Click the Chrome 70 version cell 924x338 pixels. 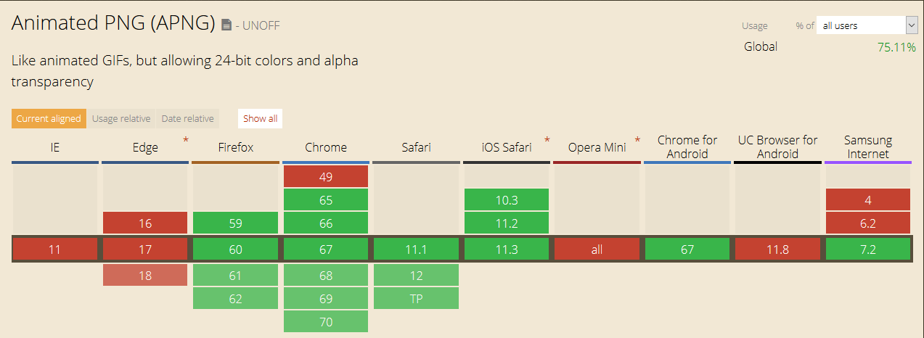(326, 322)
